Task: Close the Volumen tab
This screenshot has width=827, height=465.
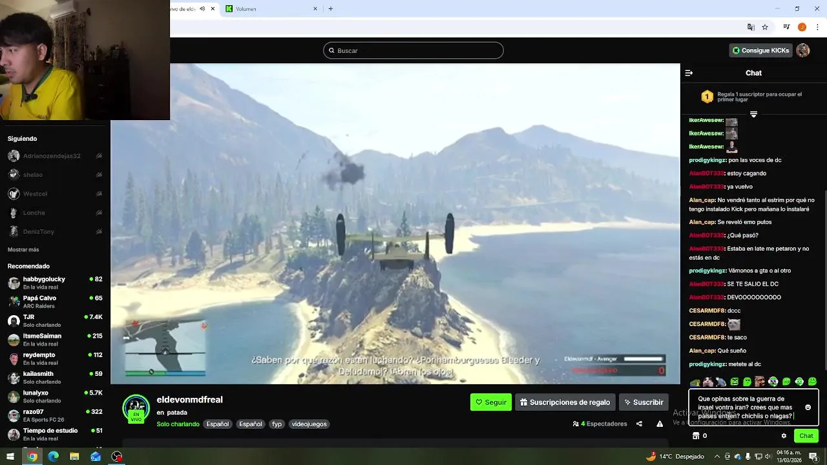Action: (x=315, y=9)
